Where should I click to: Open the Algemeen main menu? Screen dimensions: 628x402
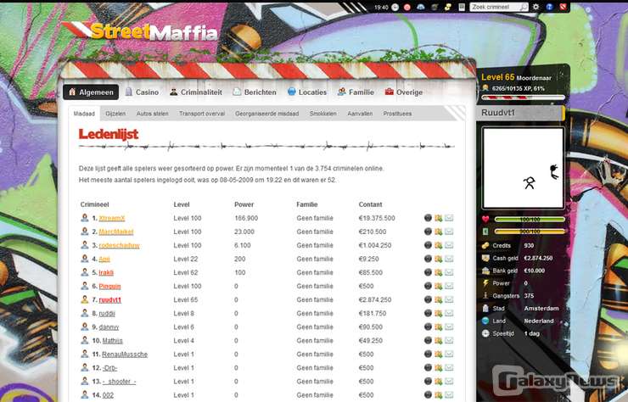click(x=91, y=92)
